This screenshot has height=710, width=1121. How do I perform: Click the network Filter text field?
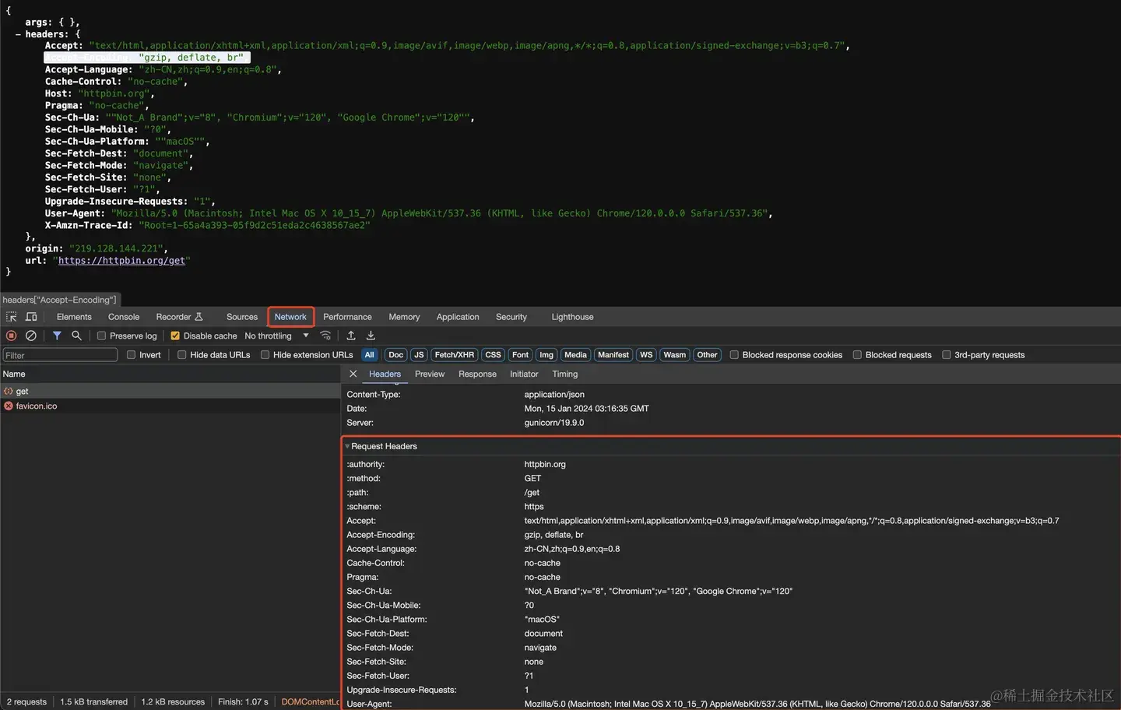pos(60,355)
